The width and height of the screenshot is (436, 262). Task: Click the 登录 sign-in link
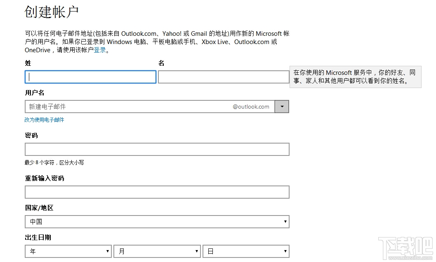99,50
